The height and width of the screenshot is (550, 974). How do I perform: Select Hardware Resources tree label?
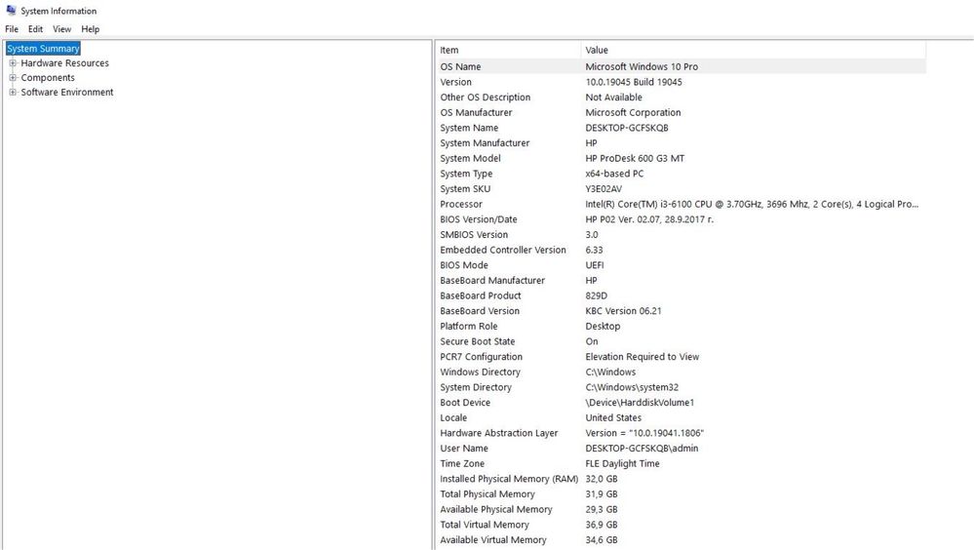[x=64, y=62]
